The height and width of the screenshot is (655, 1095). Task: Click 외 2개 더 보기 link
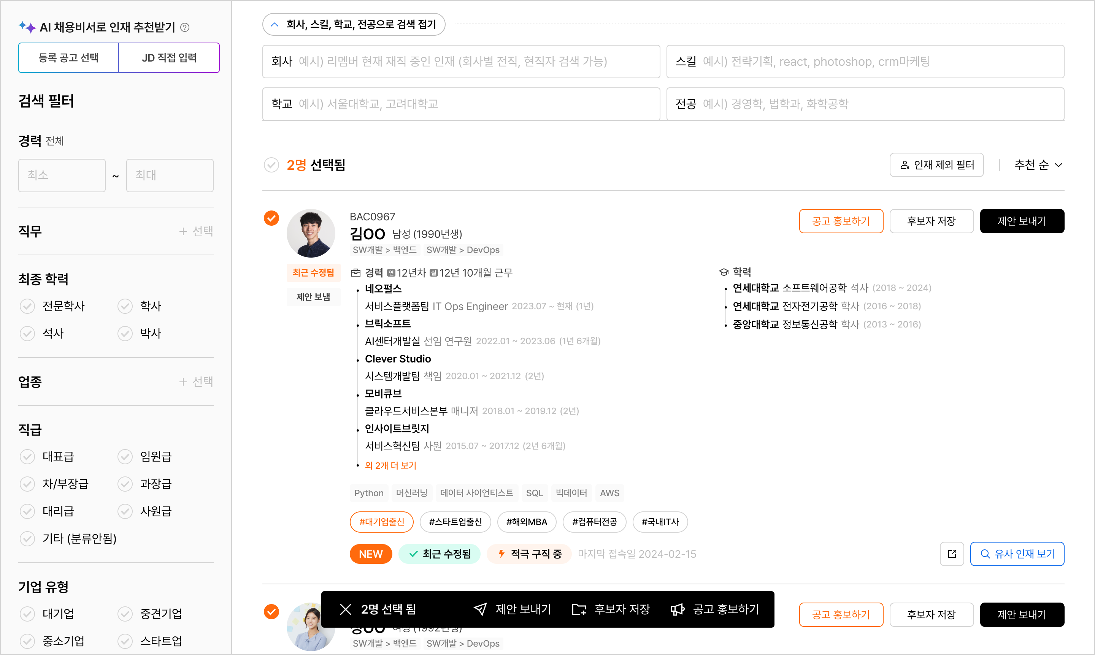click(x=390, y=465)
